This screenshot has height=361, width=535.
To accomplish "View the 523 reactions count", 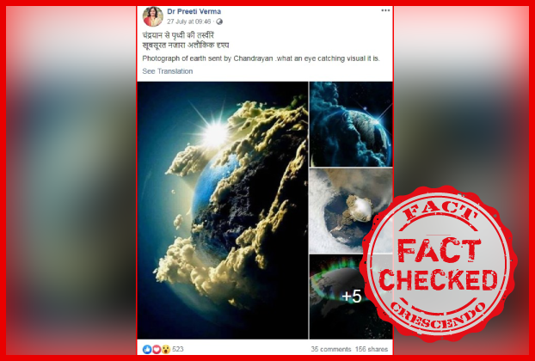I will click(178, 349).
